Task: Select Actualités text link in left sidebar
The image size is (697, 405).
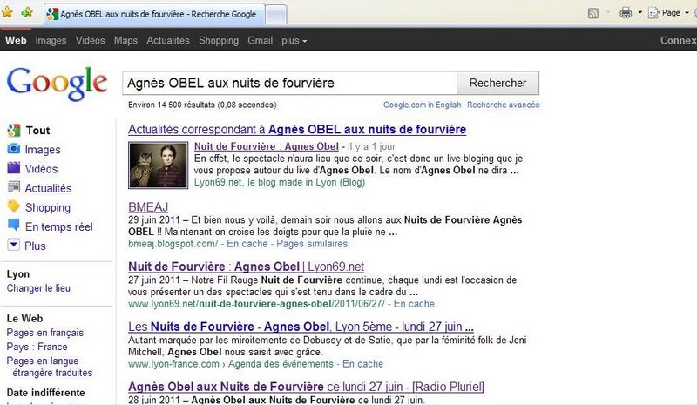Action: (48, 188)
